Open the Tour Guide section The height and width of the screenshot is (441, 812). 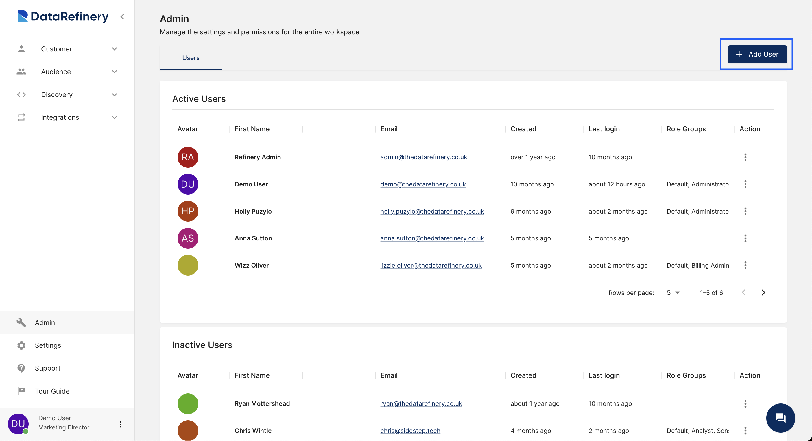52,391
